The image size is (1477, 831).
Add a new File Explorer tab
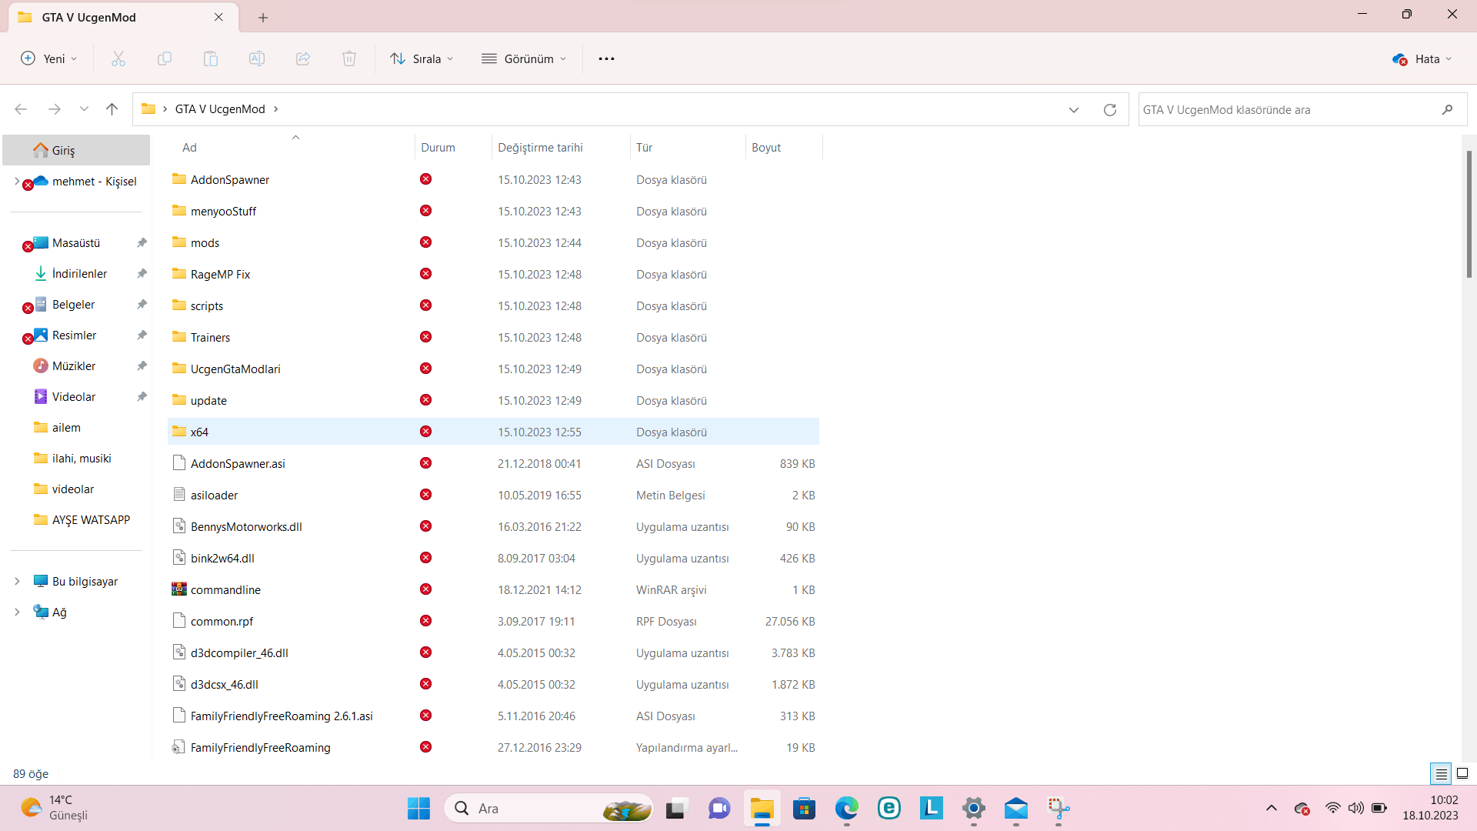click(263, 18)
